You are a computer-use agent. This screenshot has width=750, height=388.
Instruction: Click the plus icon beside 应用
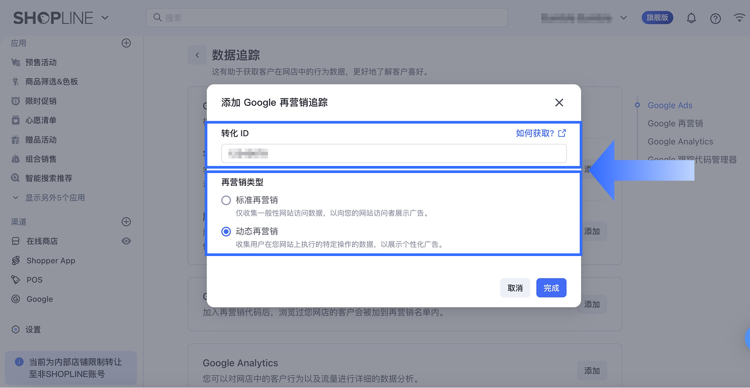(126, 43)
